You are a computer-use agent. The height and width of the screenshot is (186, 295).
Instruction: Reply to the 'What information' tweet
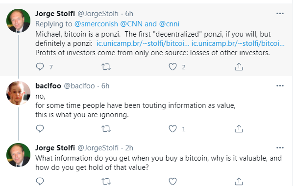click(x=40, y=181)
